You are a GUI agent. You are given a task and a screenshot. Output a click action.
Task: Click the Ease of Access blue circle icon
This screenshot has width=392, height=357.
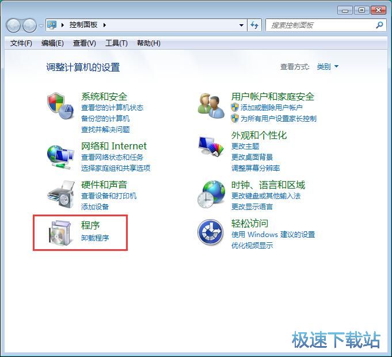tap(211, 232)
